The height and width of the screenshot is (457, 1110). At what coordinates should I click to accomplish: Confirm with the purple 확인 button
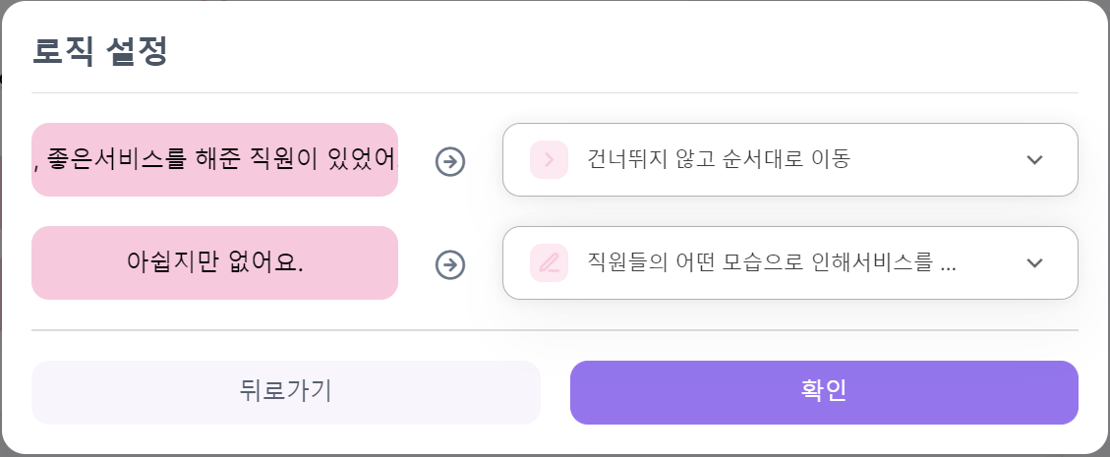(x=824, y=392)
